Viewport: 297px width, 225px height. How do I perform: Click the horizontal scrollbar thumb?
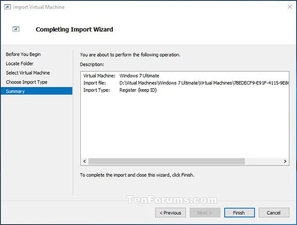(167, 161)
